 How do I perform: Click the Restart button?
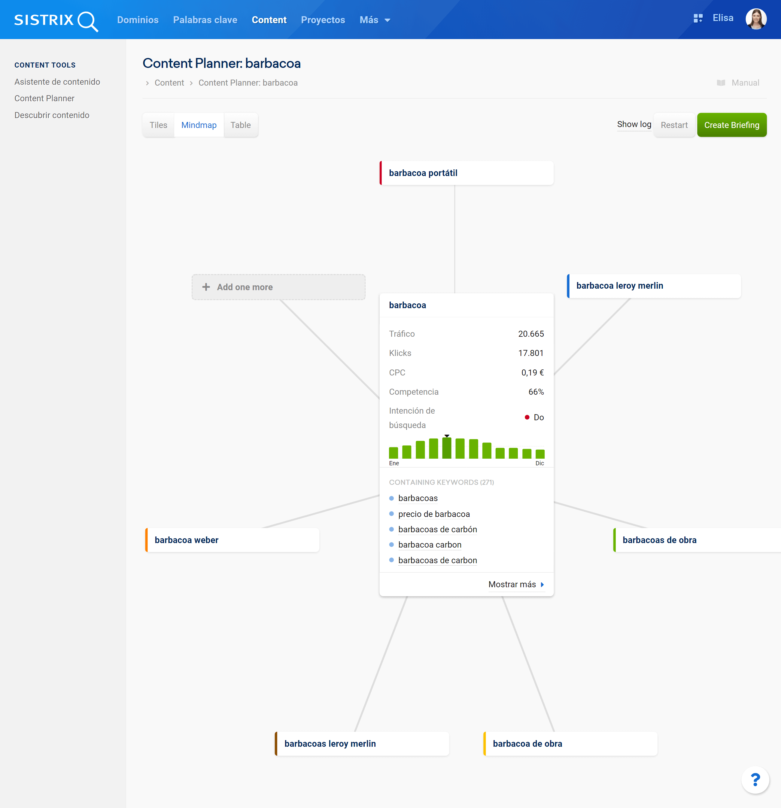[674, 125]
